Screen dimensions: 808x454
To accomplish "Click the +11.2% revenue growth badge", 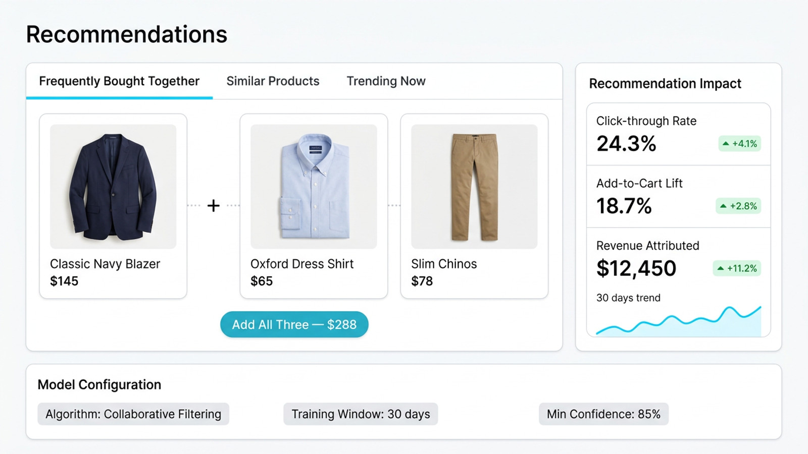I will (736, 268).
